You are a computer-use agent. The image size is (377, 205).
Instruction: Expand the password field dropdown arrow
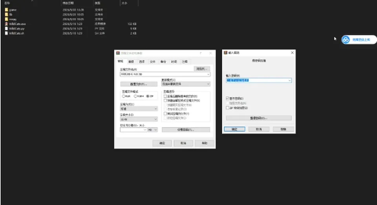click(289, 80)
